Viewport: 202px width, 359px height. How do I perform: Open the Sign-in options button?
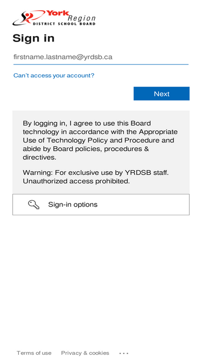point(101,205)
